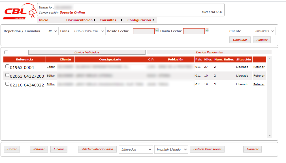Expand the Liberados filter dropdown

pos(136,149)
